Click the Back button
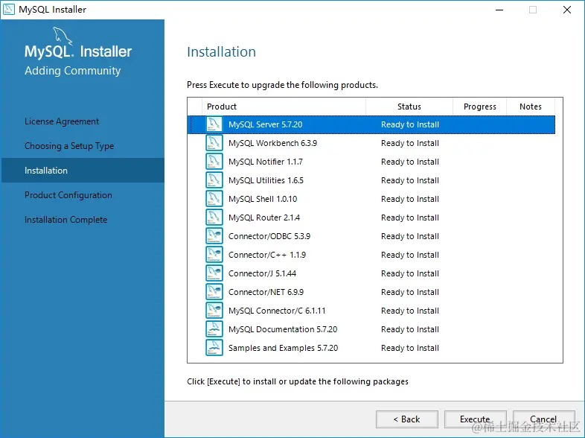This screenshot has width=585, height=438. point(406,419)
